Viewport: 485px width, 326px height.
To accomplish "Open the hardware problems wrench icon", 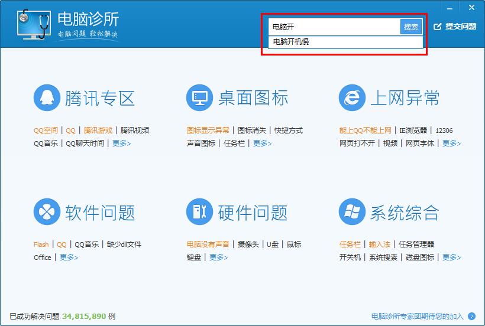I will (199, 212).
